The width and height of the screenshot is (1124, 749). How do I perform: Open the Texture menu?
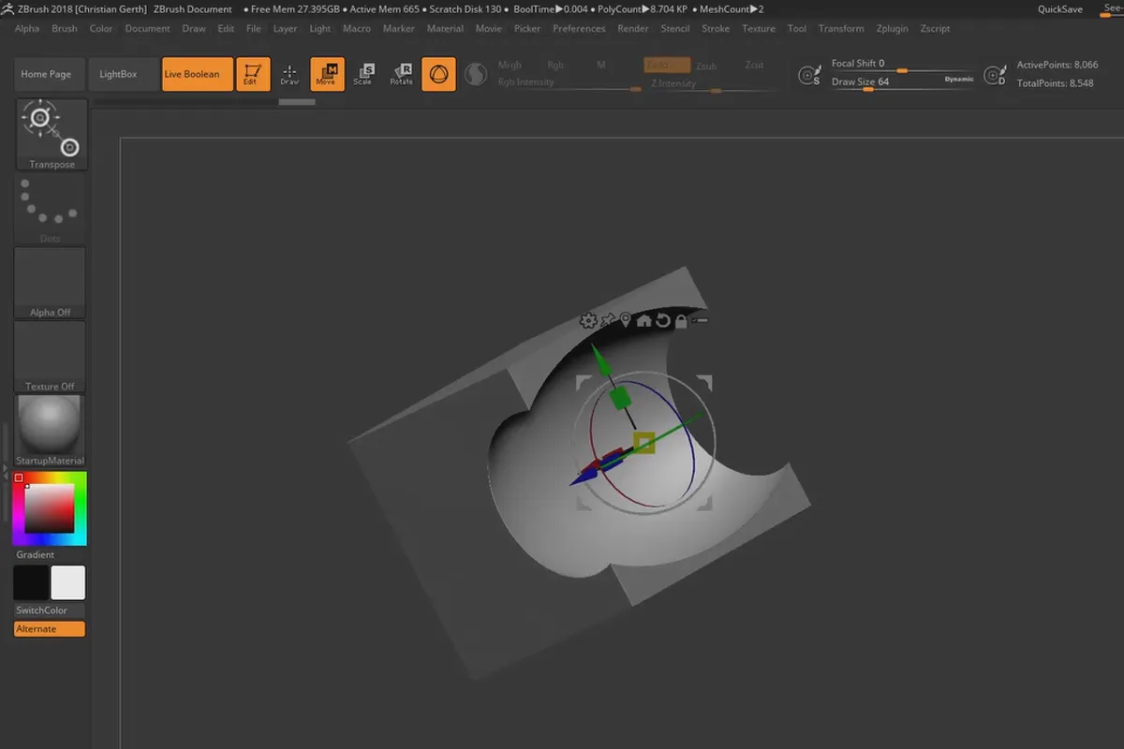point(759,28)
